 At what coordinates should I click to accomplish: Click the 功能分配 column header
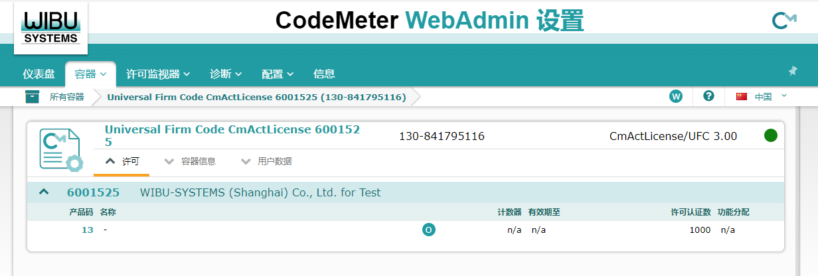coord(734,212)
